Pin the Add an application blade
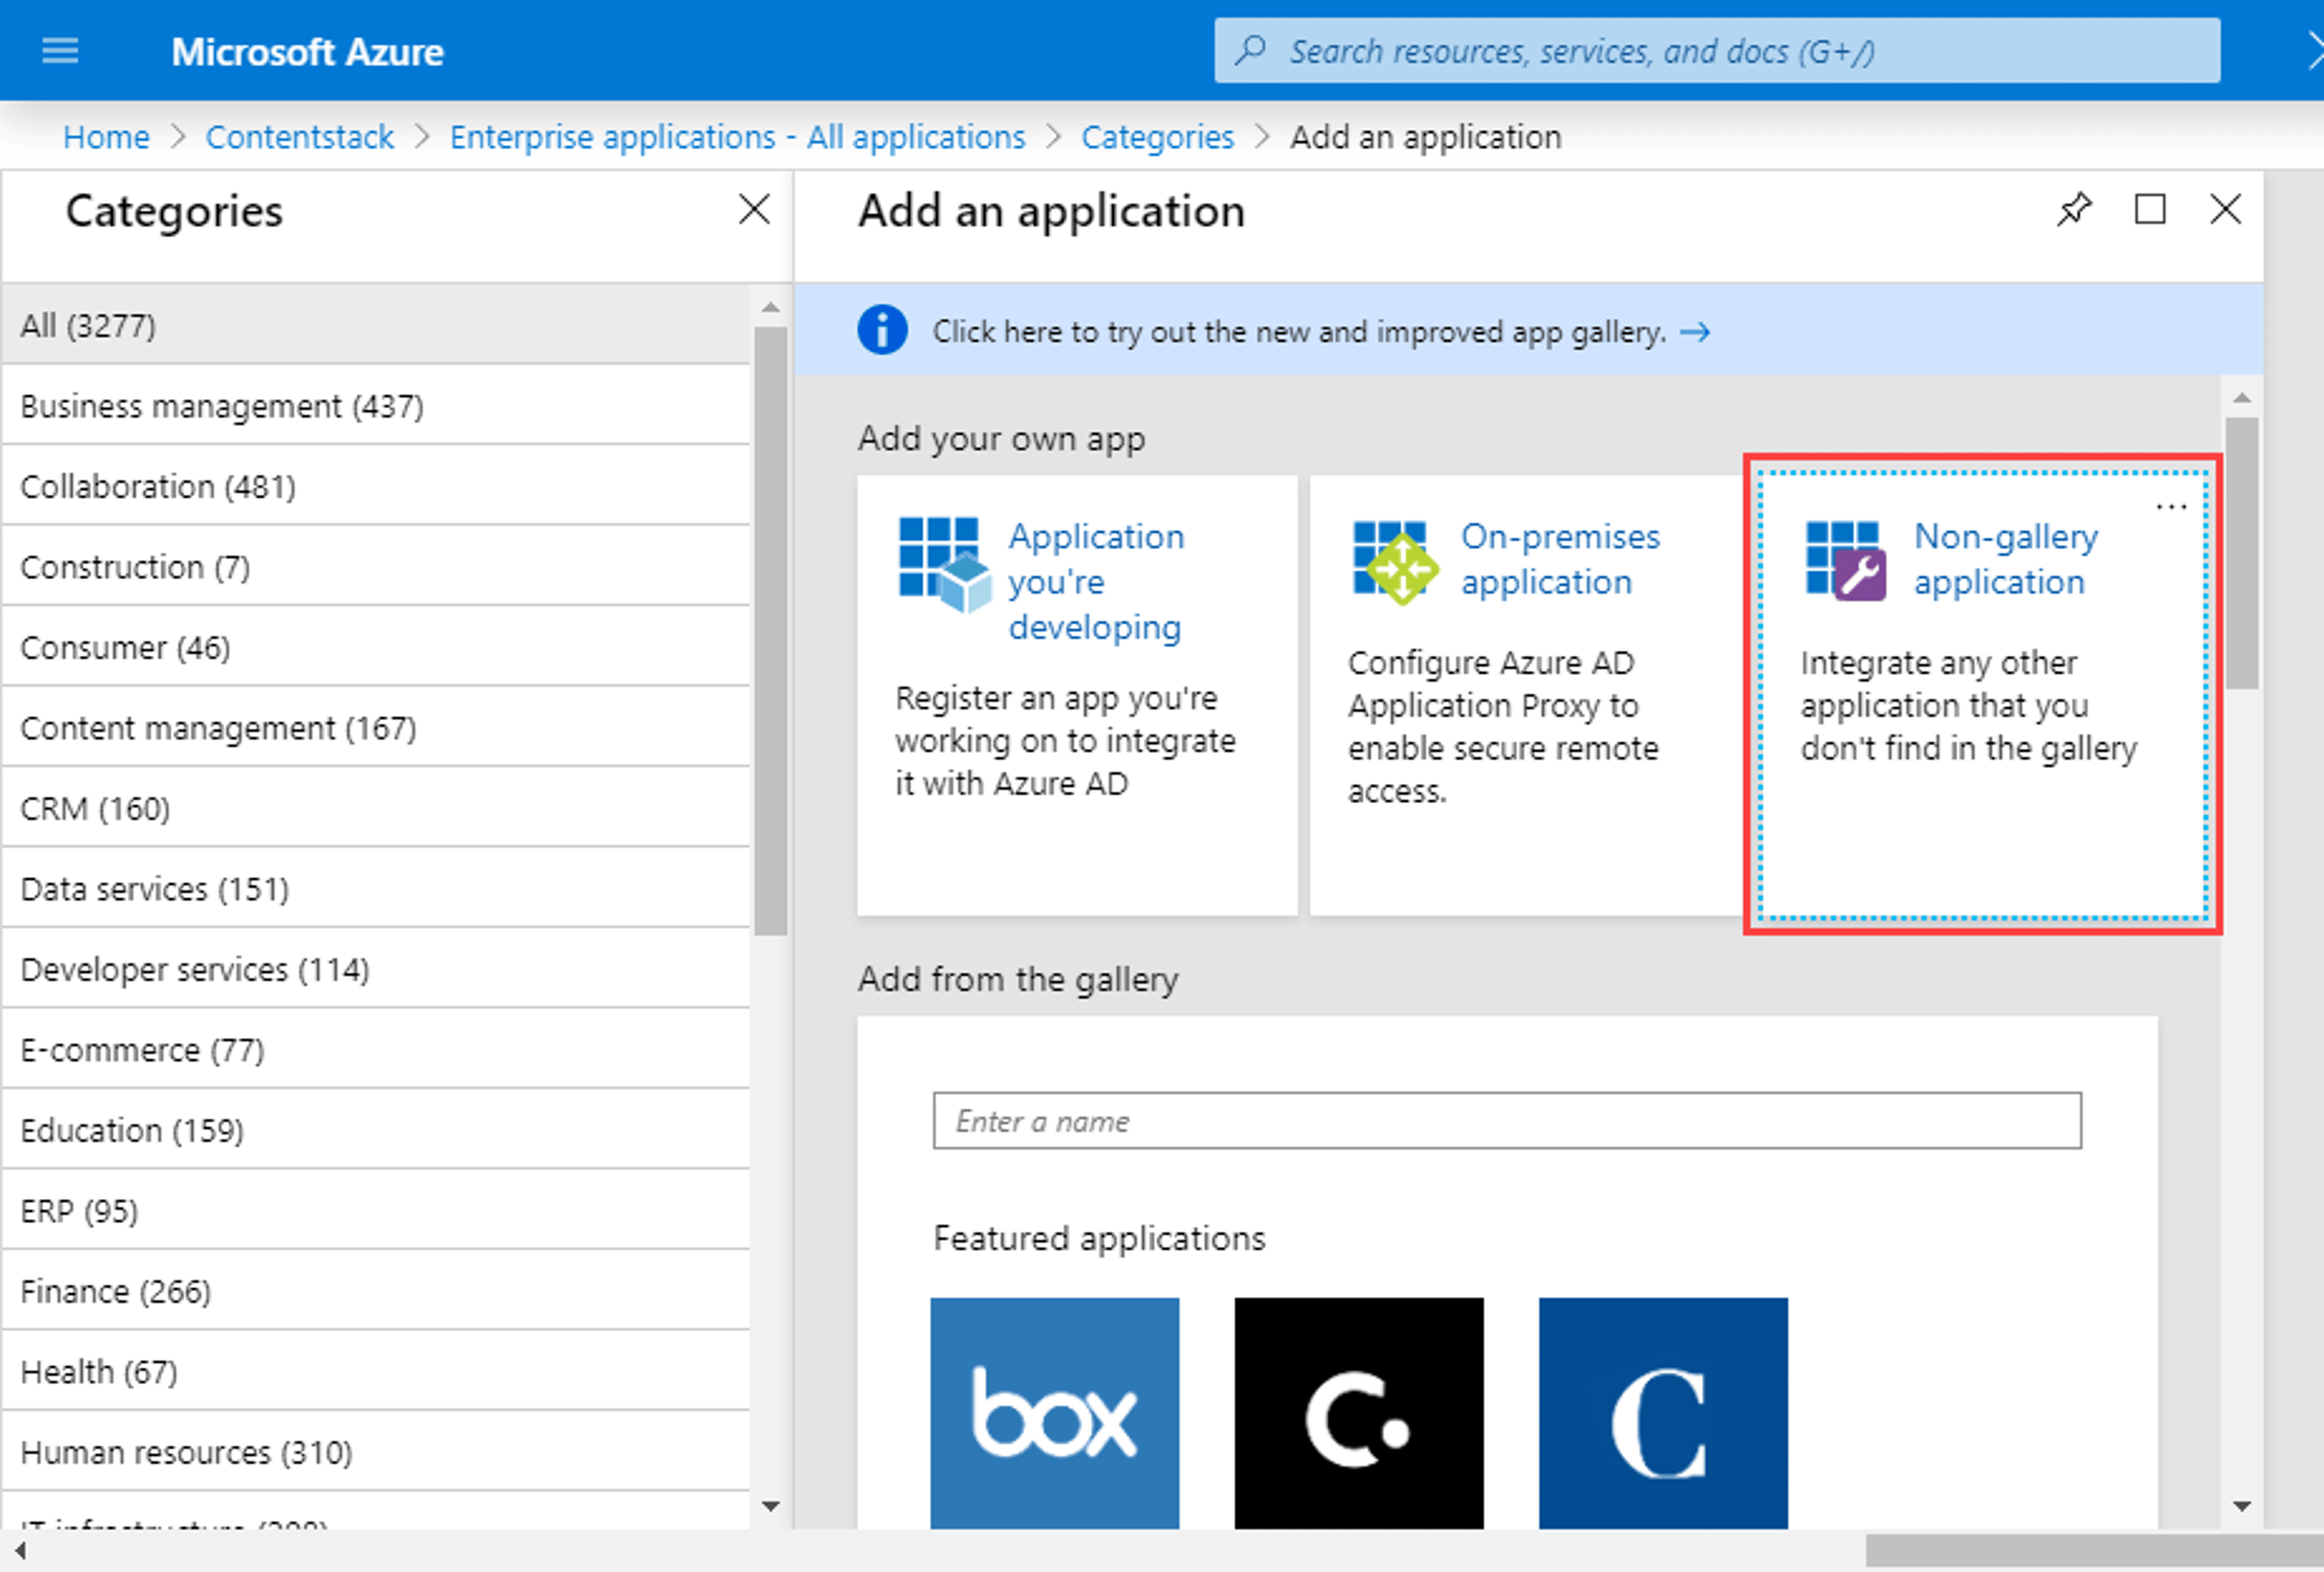The height and width of the screenshot is (1572, 2324). click(x=2073, y=209)
